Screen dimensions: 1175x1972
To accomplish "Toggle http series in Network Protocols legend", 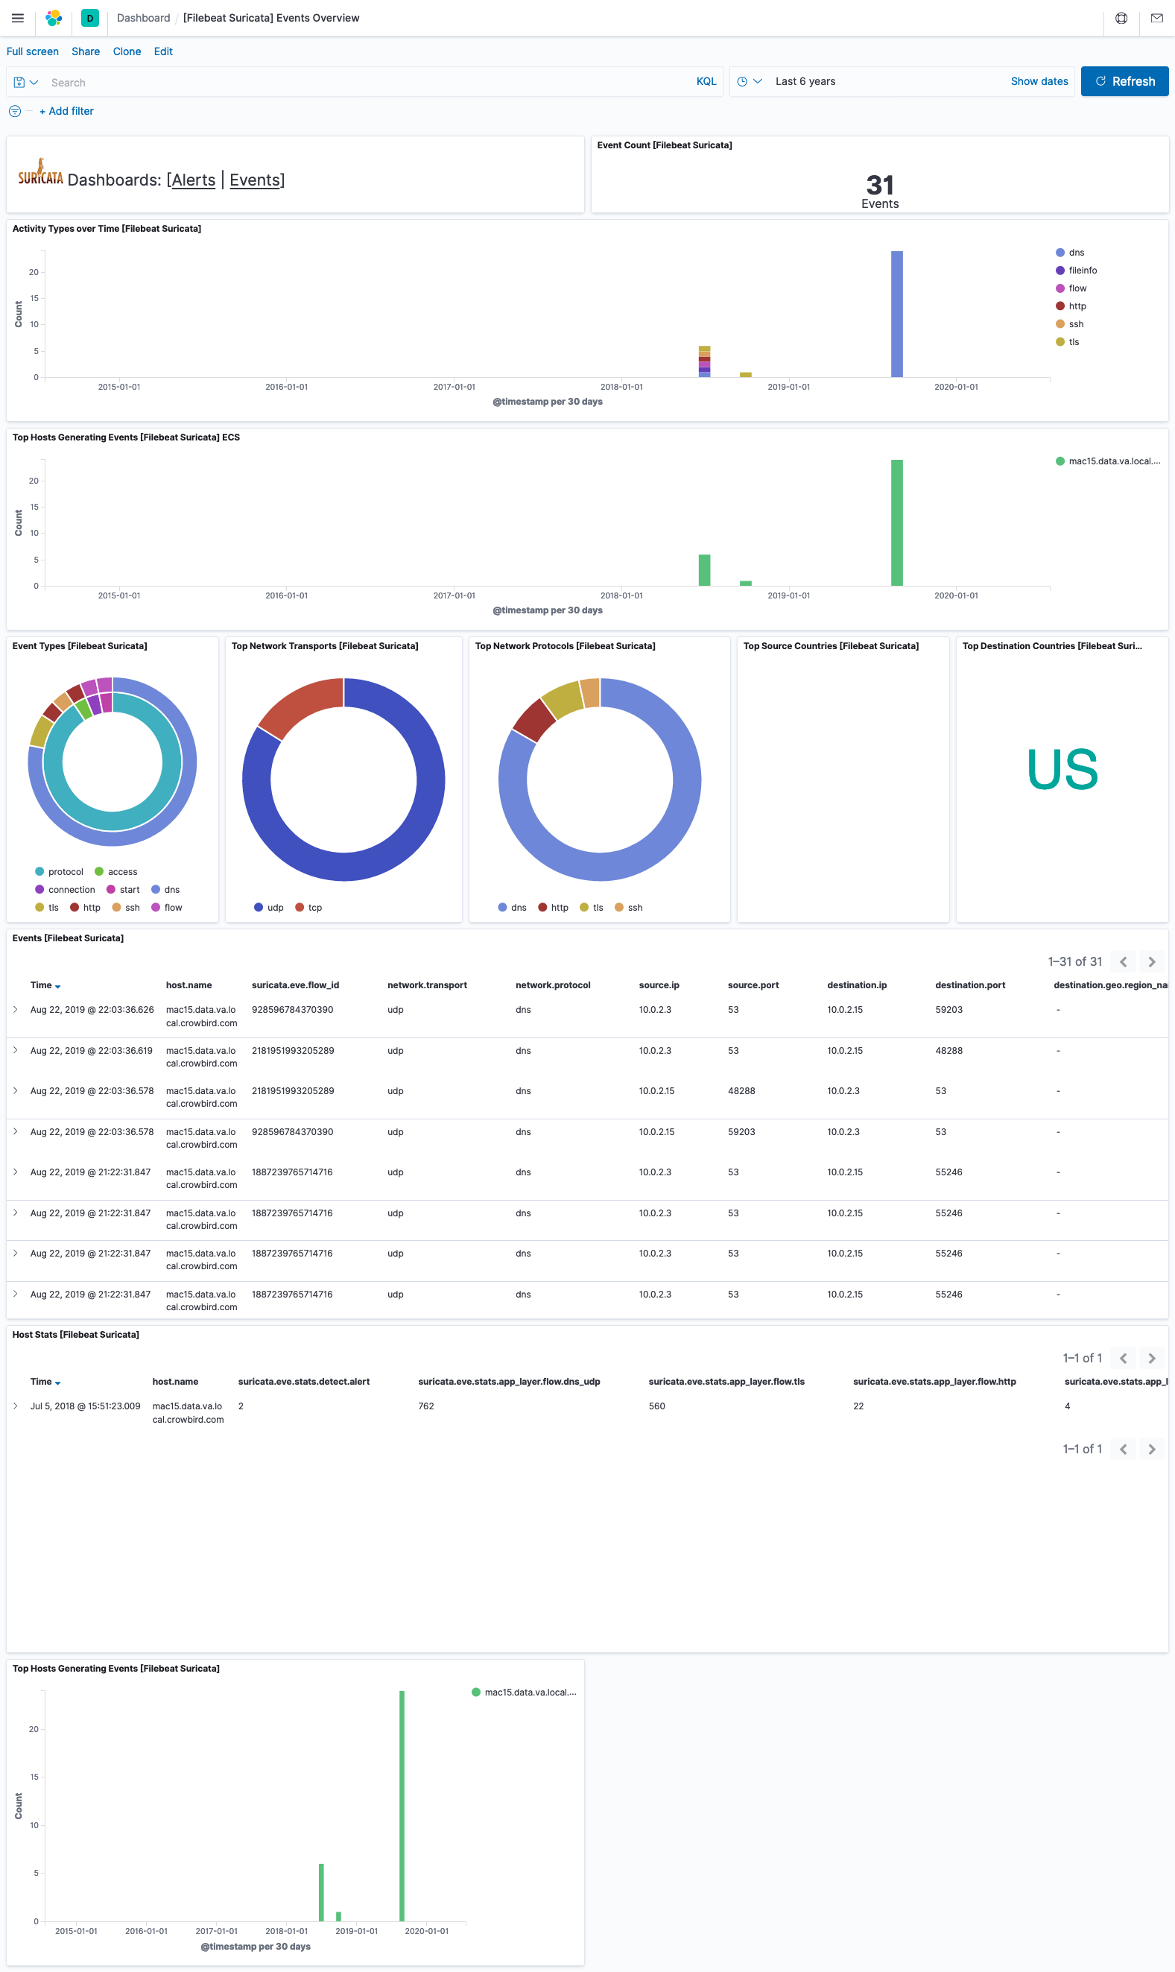I will pyautogui.click(x=559, y=908).
